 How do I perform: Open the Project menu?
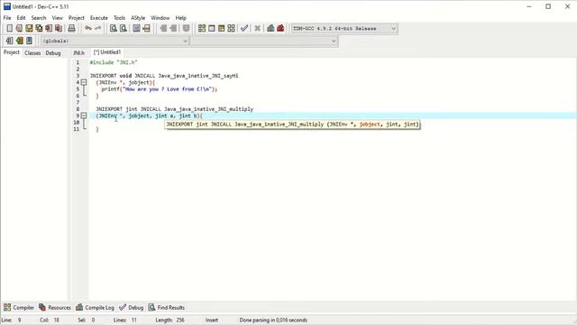[76, 18]
